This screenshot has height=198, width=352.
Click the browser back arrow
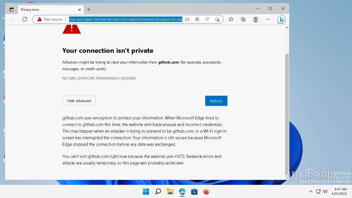(x=12, y=19)
